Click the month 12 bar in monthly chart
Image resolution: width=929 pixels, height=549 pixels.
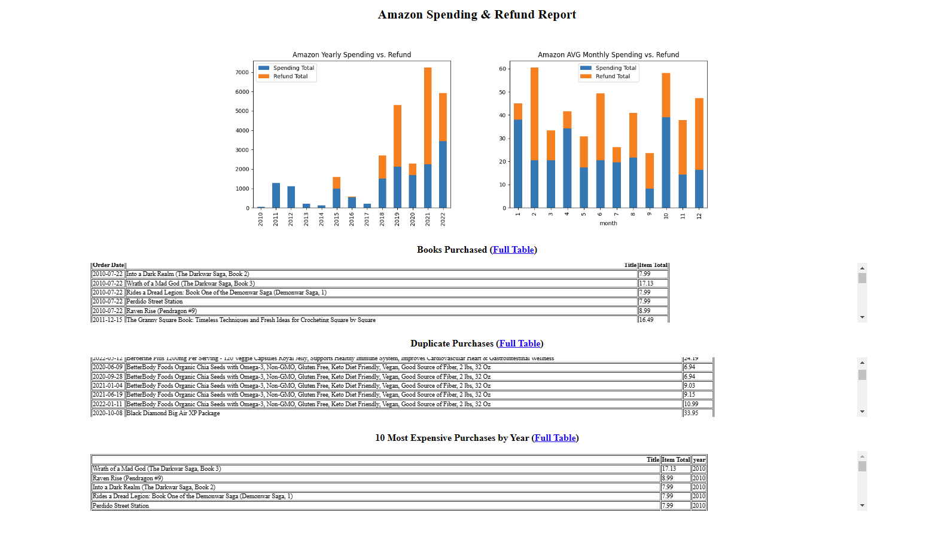(x=699, y=153)
